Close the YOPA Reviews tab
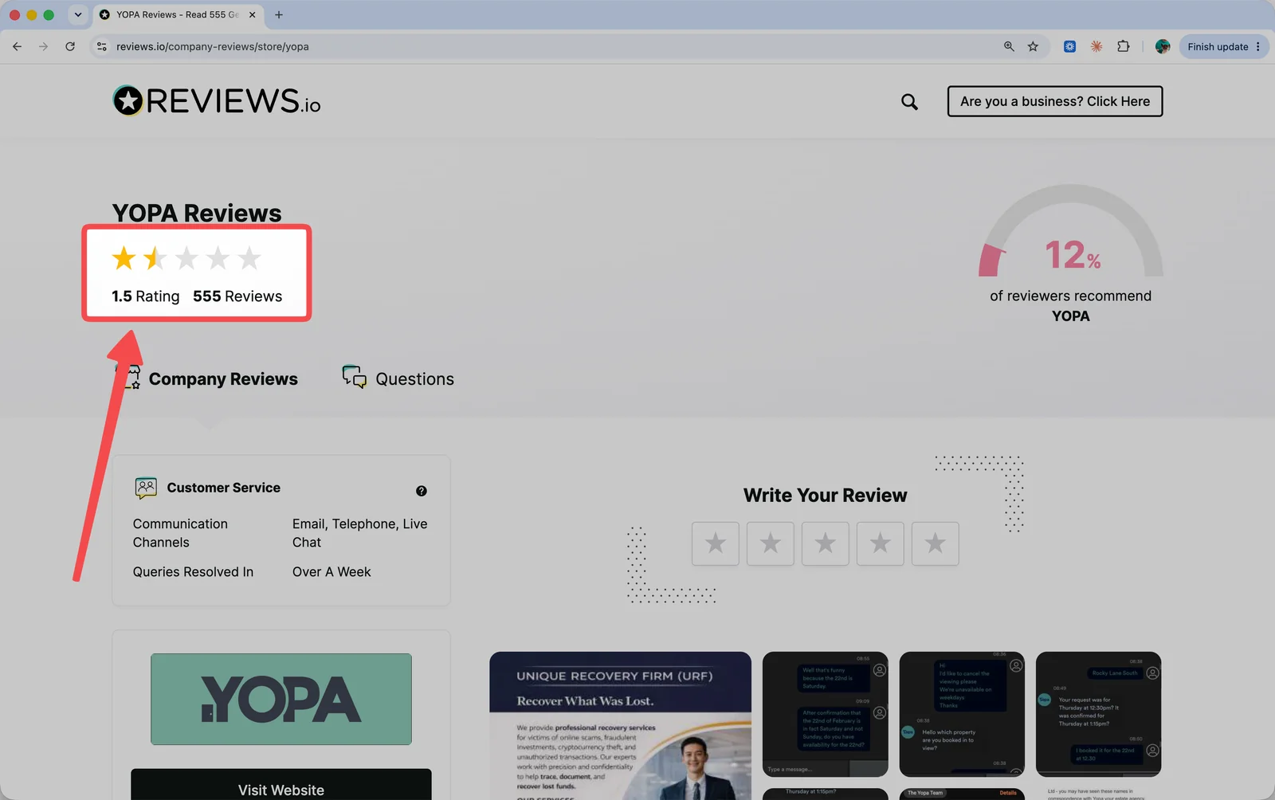Image resolution: width=1275 pixels, height=800 pixels. tap(253, 14)
